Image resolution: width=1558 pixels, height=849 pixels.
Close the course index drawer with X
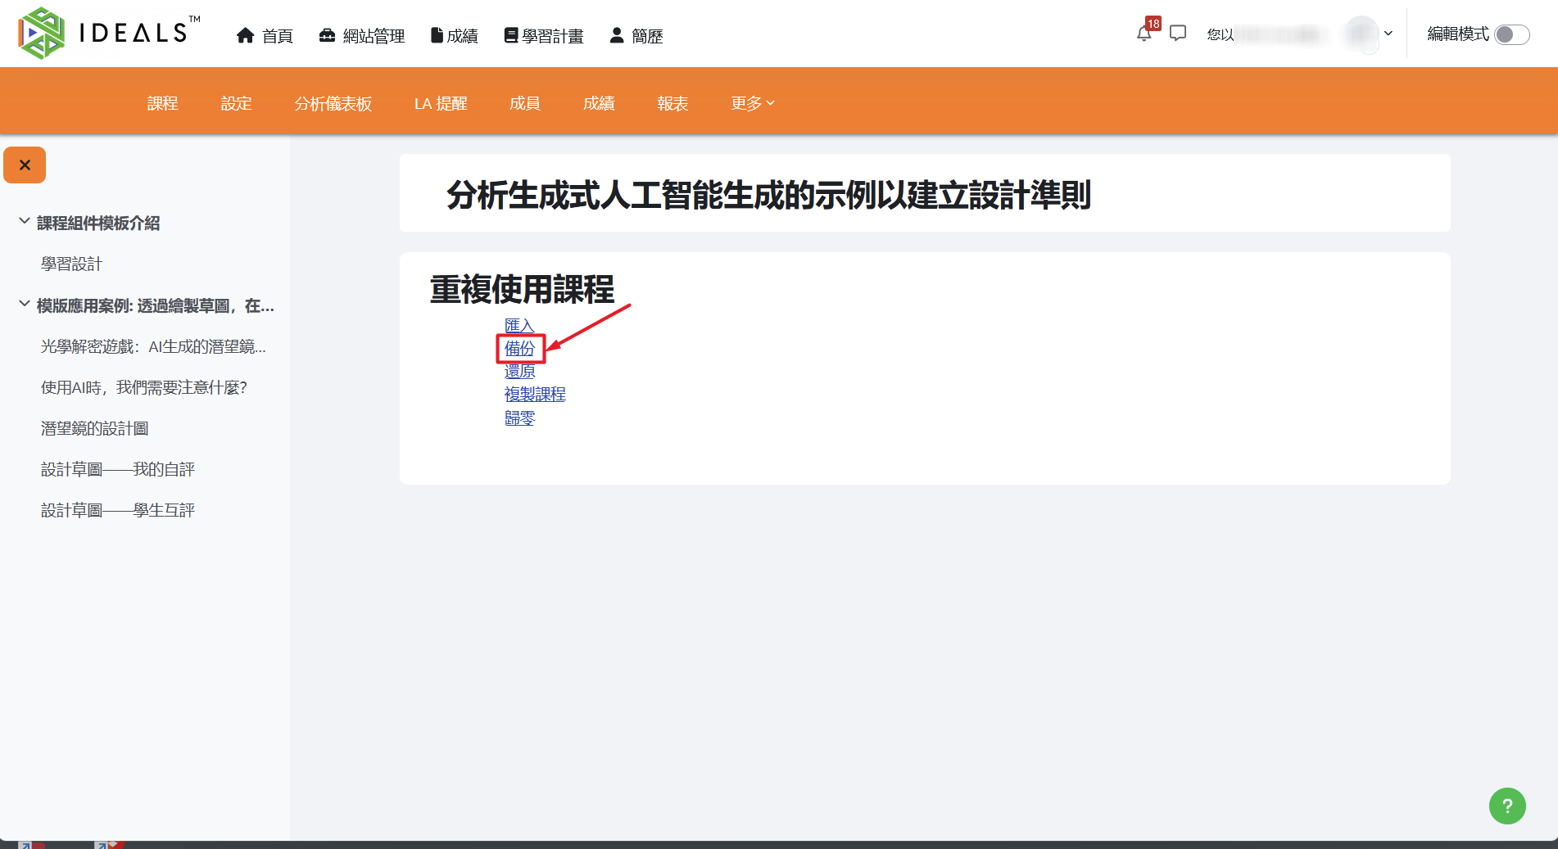pos(25,165)
